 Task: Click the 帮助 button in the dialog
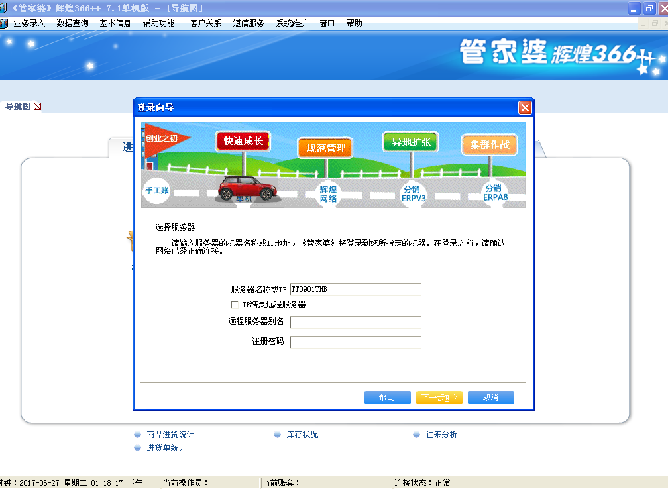point(387,398)
